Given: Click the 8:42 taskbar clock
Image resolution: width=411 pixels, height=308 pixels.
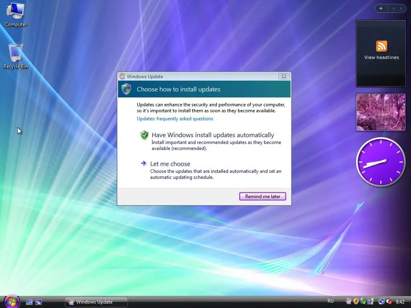Looking at the screenshot, I should 400,302.
